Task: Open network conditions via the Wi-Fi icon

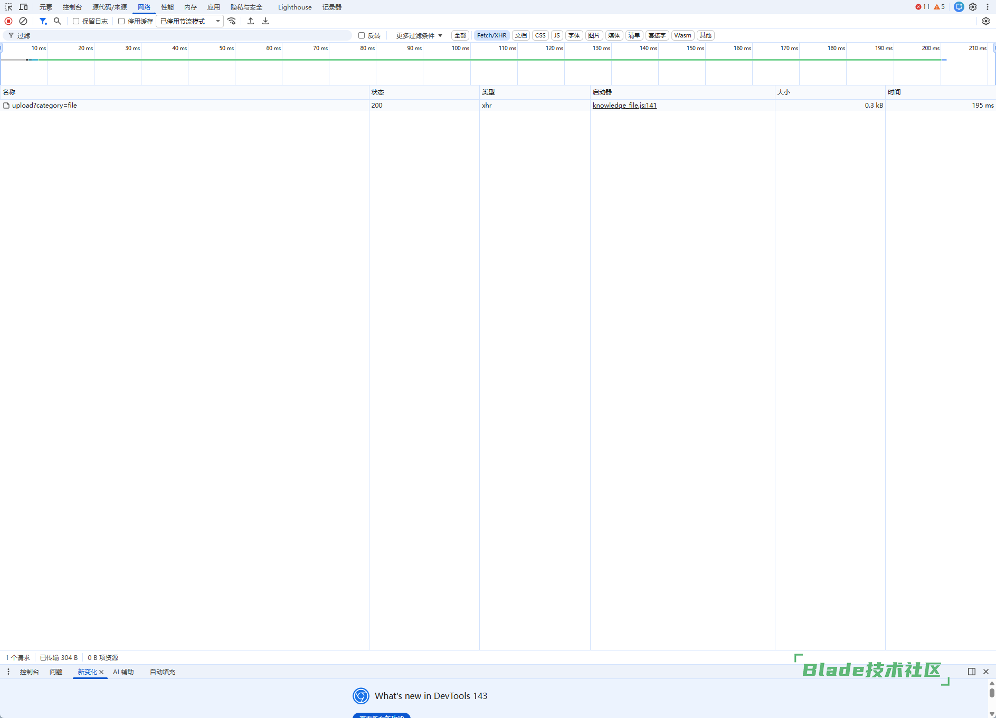Action: [232, 21]
